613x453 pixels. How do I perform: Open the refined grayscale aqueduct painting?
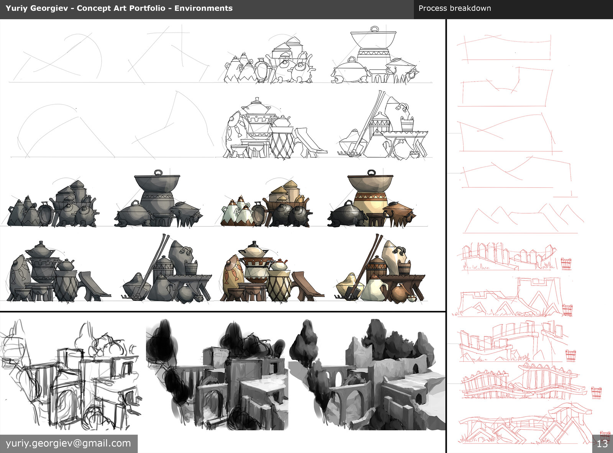pyautogui.click(x=367, y=374)
